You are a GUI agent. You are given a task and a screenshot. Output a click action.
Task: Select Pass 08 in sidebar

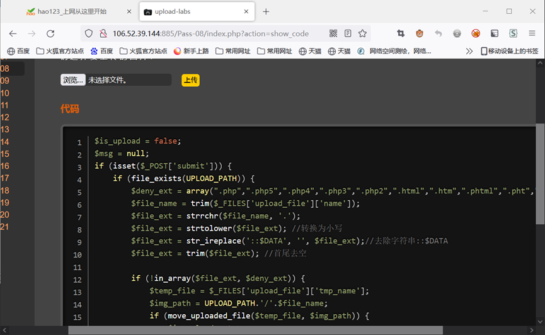pyautogui.click(x=5, y=69)
